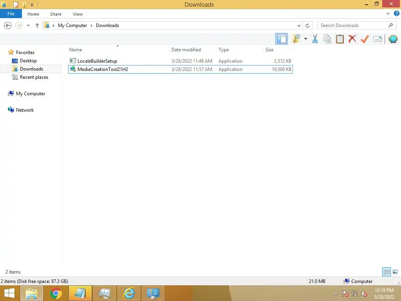Delete file with the red X icon
Screen dimensions: 401x301
(x=352, y=39)
